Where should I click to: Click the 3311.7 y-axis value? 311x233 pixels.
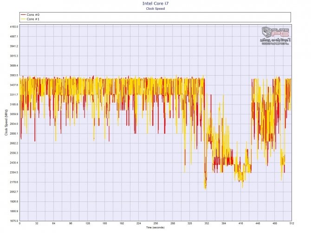point(14,95)
